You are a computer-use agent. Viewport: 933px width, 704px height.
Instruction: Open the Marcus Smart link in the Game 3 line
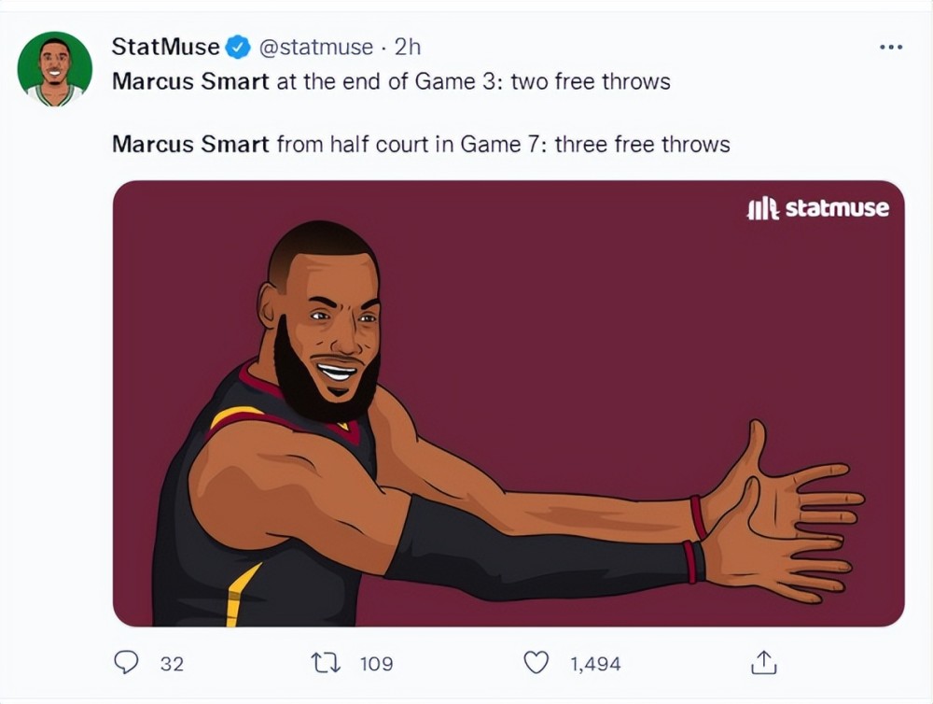[x=190, y=81]
